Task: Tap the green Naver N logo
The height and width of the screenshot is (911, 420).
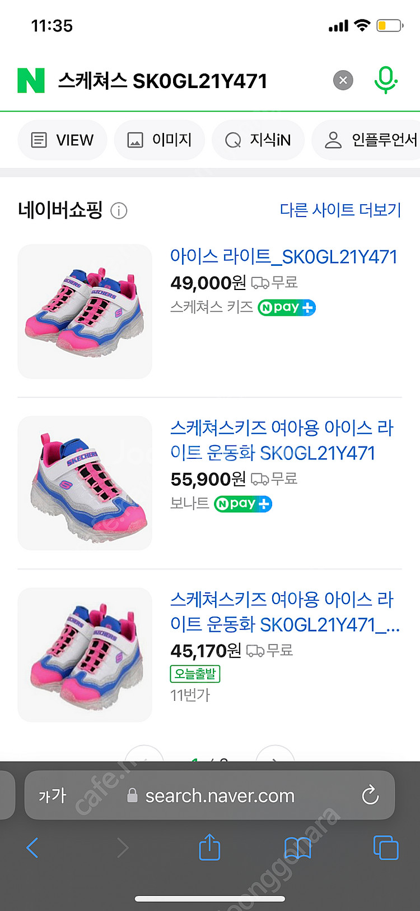Action: (x=31, y=81)
